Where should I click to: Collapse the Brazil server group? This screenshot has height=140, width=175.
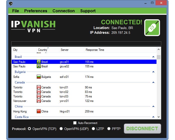(153, 57)
